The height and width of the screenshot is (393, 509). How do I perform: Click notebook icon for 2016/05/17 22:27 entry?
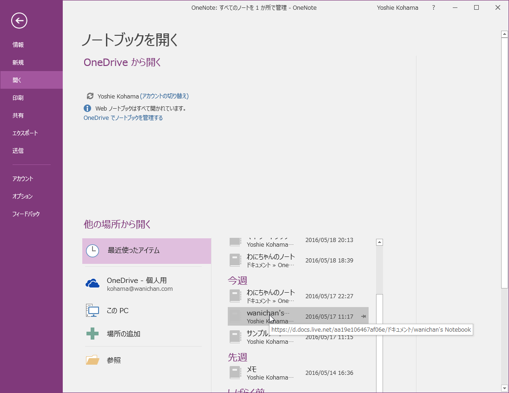235,296
